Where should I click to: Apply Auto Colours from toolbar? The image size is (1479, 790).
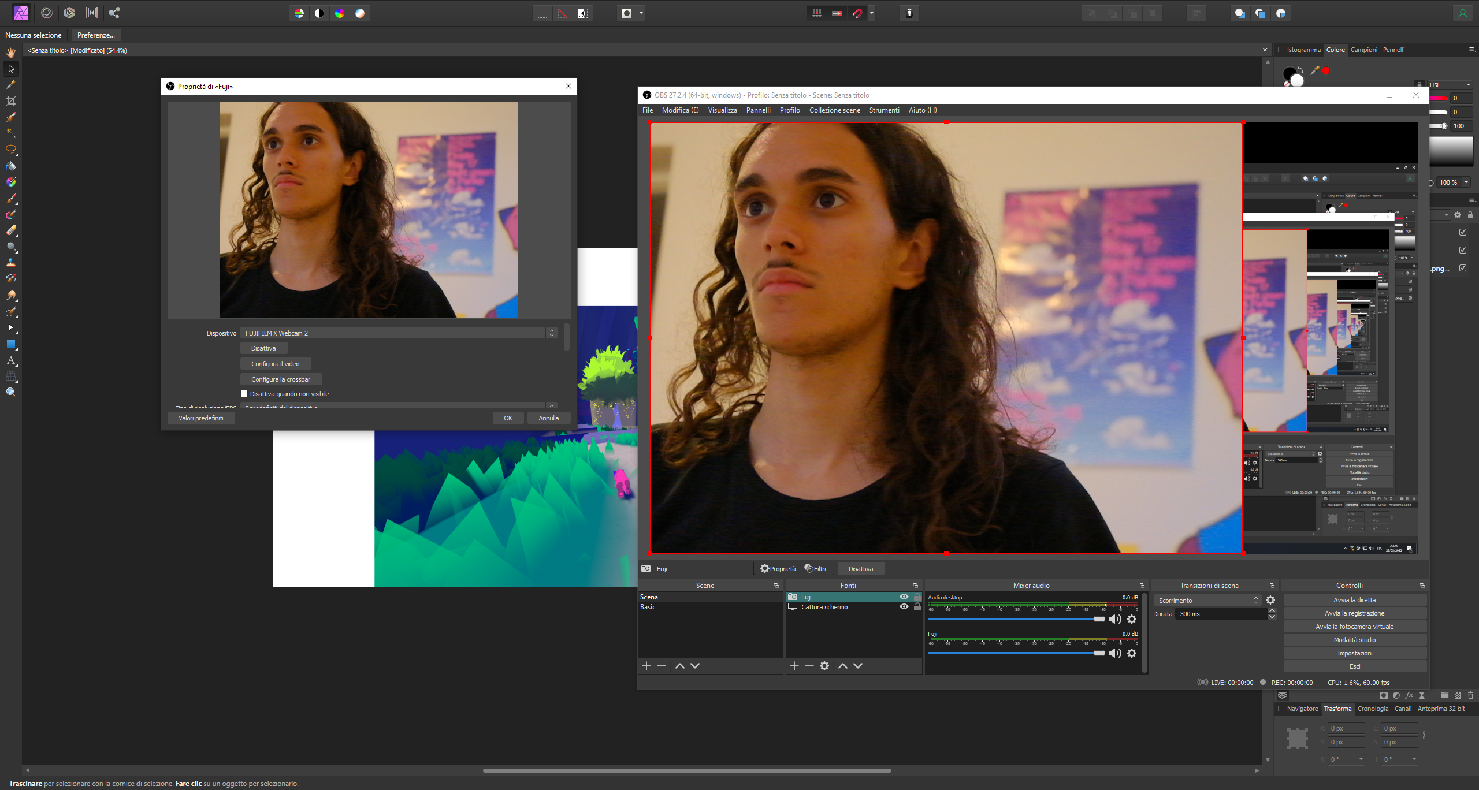coord(340,13)
